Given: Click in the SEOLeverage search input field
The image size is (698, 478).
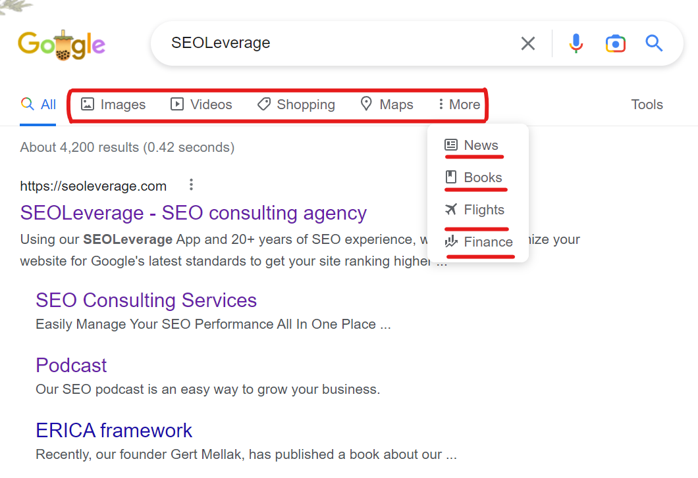Looking at the screenshot, I should coord(338,43).
